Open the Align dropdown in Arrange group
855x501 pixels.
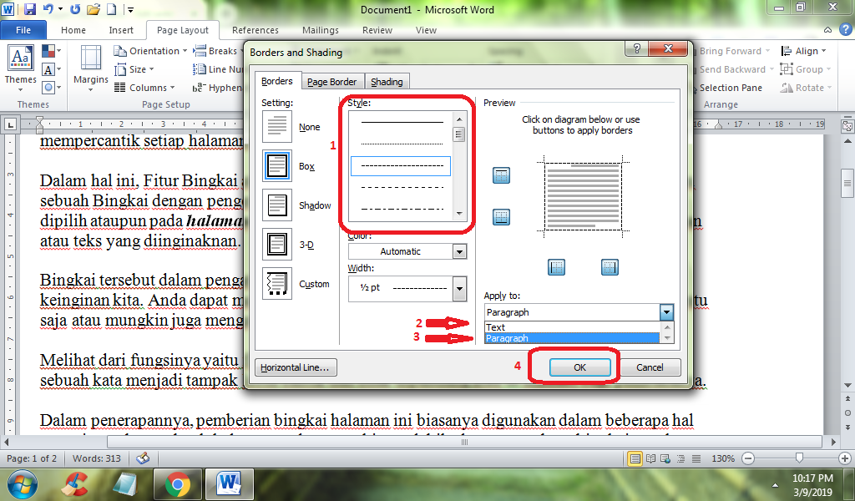pyautogui.click(x=804, y=51)
